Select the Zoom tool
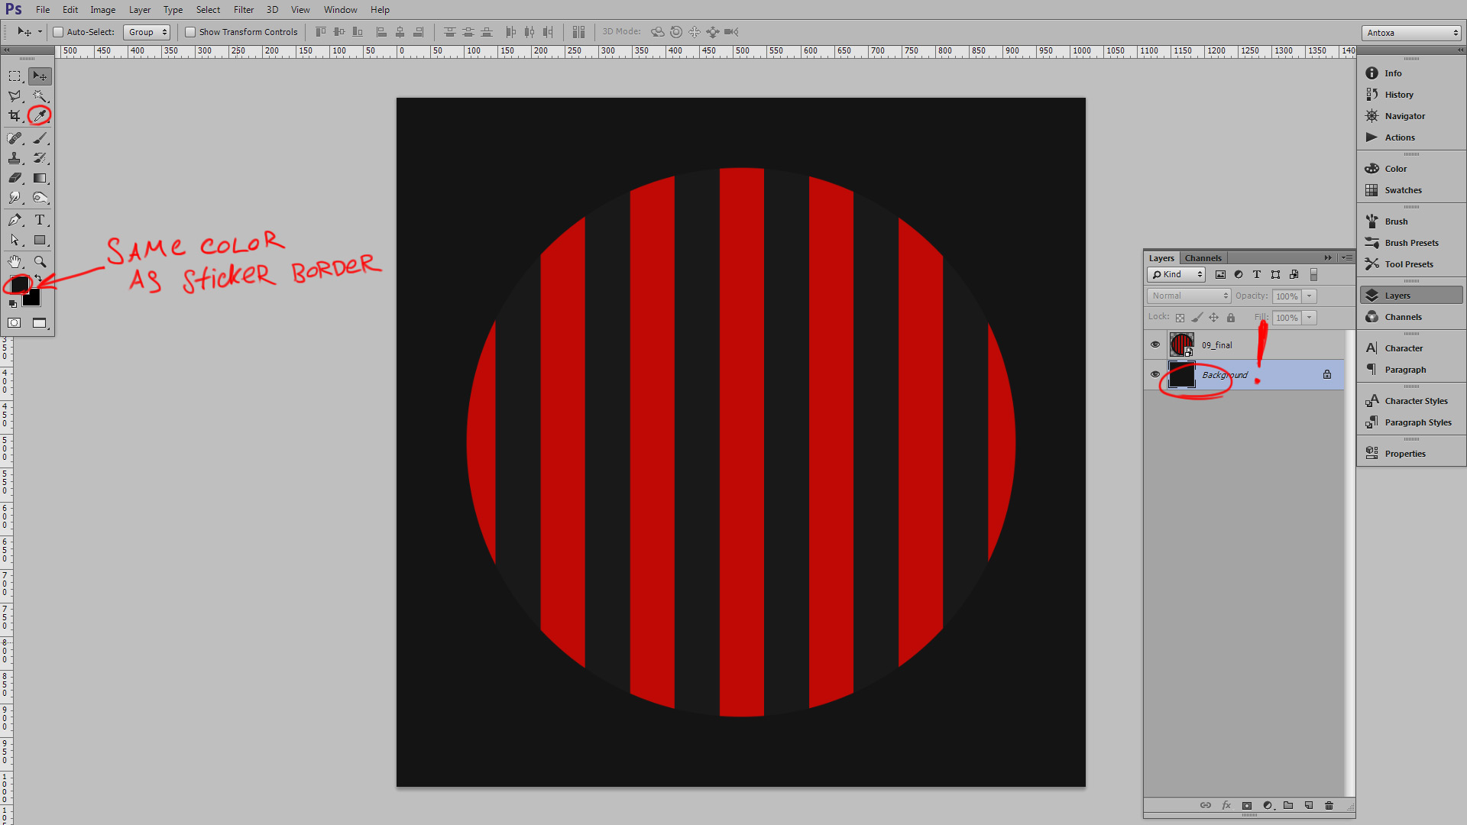This screenshot has height=825, width=1467. [40, 261]
